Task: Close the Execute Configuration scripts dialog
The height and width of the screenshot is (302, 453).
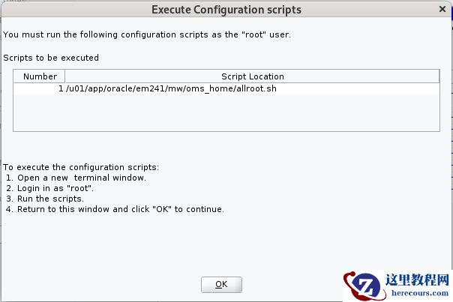Action: coord(442,10)
